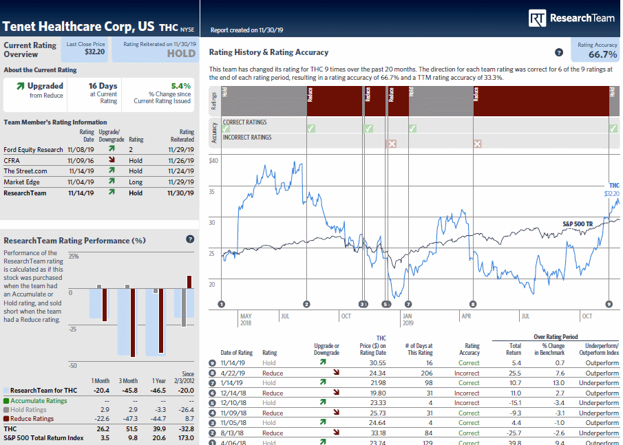This screenshot has width=623, height=445.
Task: Open help for Rating History & Rating Accuracy
Action: pyautogui.click(x=558, y=52)
